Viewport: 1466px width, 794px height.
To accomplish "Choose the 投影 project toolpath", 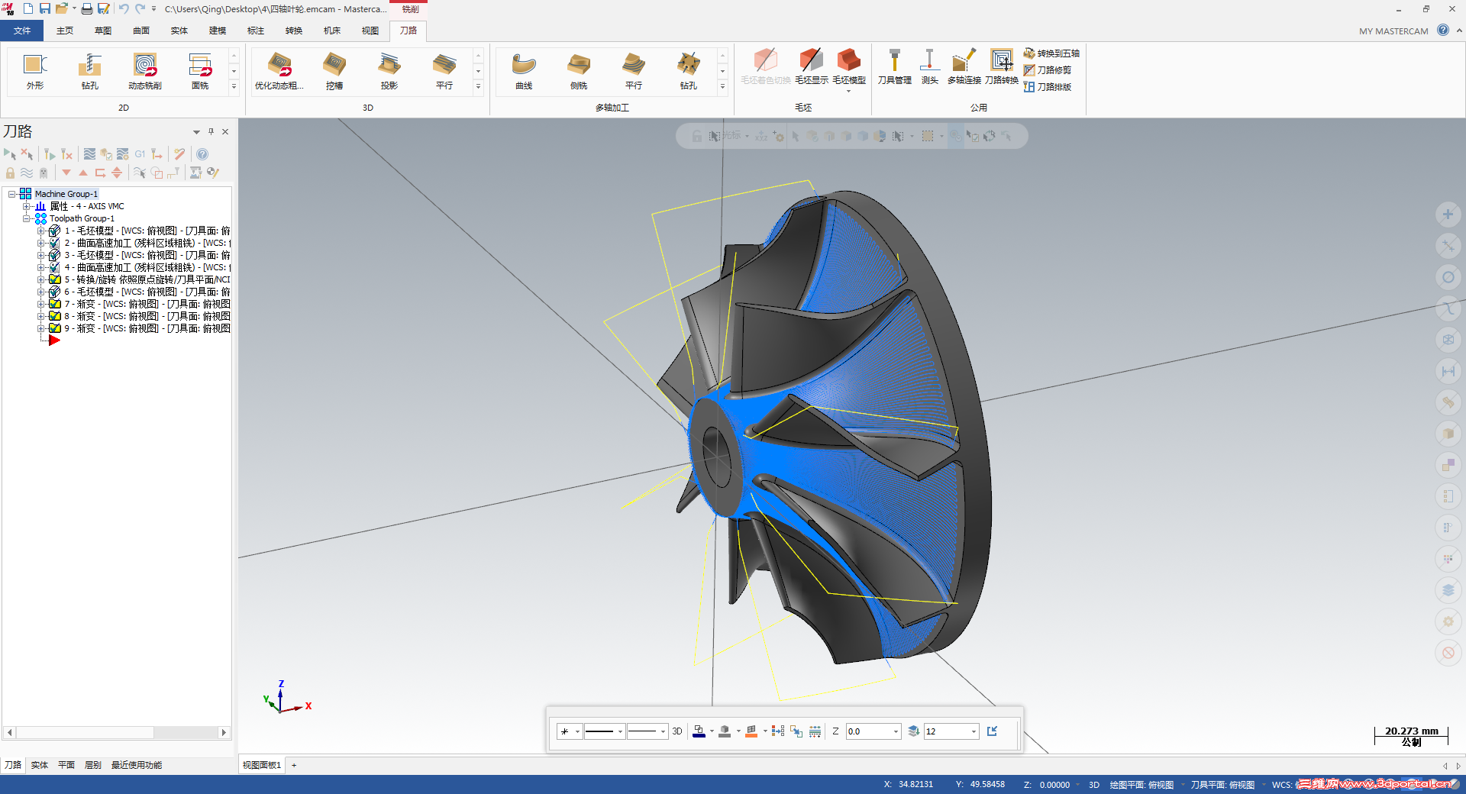I will 389,71.
